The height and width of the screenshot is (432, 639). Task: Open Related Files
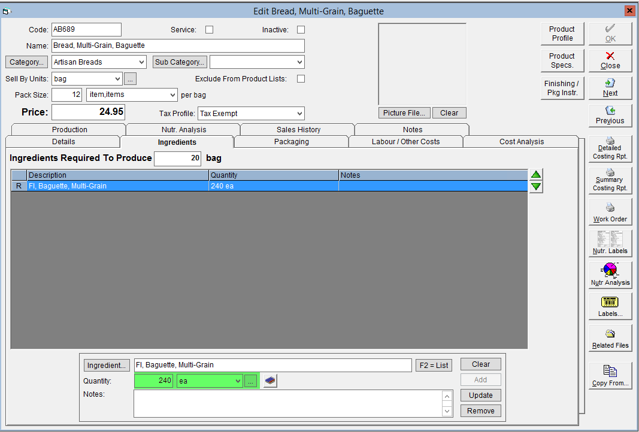(610, 339)
